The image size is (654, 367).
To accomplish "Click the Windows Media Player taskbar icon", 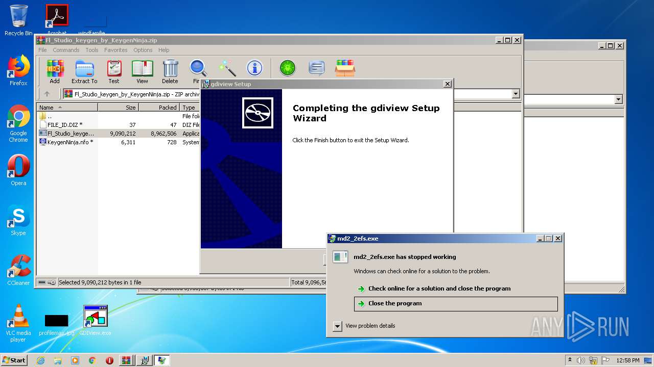I will coord(75,360).
